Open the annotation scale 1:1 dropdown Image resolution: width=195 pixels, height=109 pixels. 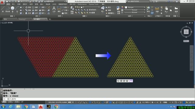pos(146,102)
